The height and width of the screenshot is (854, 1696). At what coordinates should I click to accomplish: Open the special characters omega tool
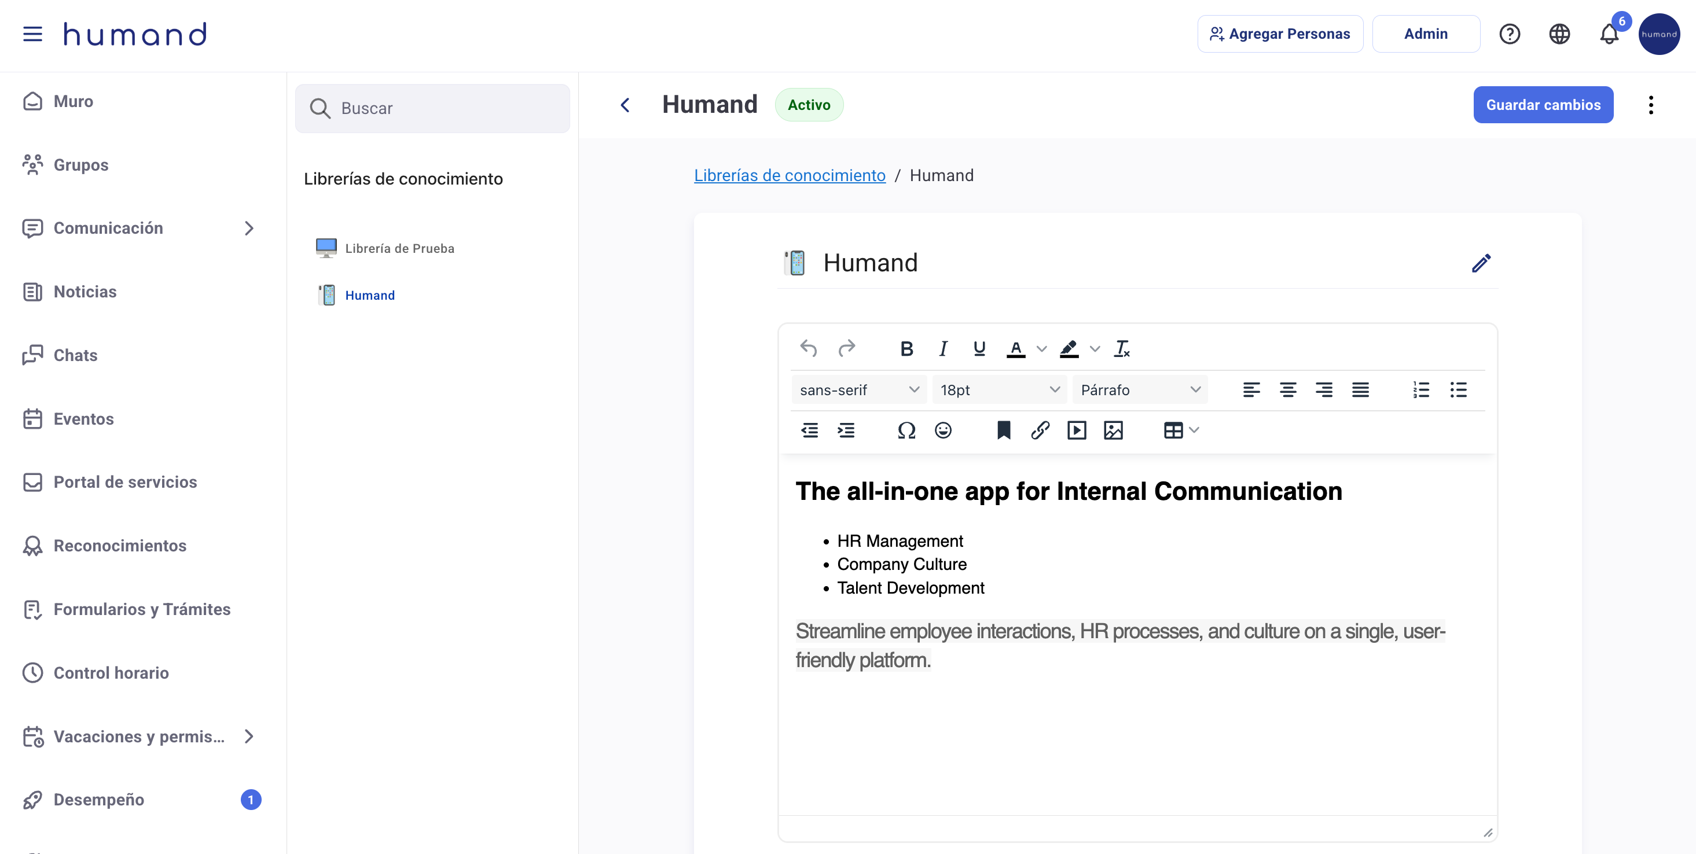[906, 430]
